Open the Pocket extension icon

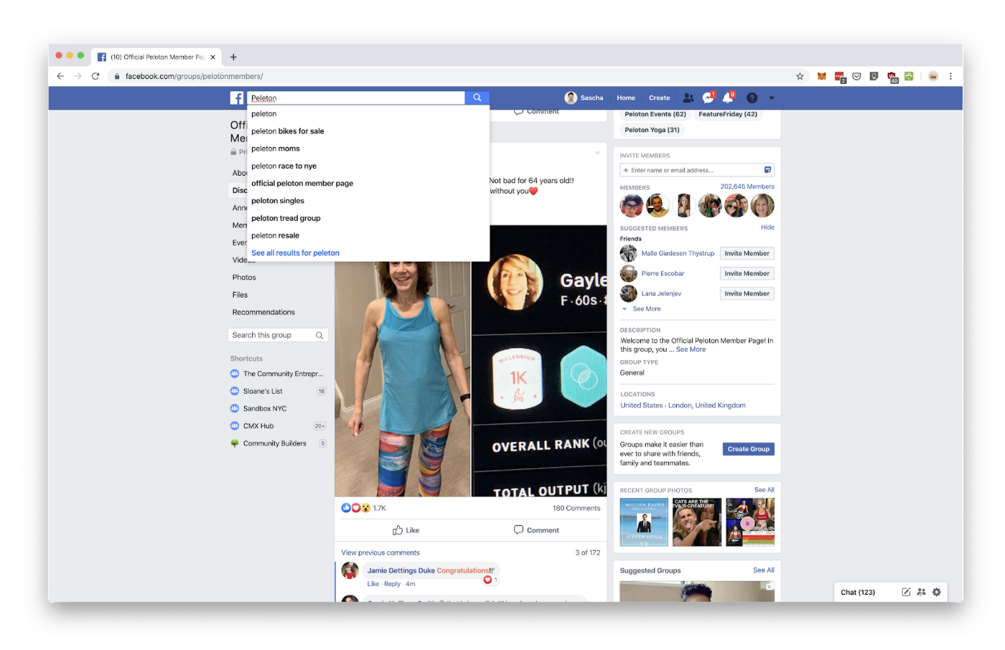[856, 76]
